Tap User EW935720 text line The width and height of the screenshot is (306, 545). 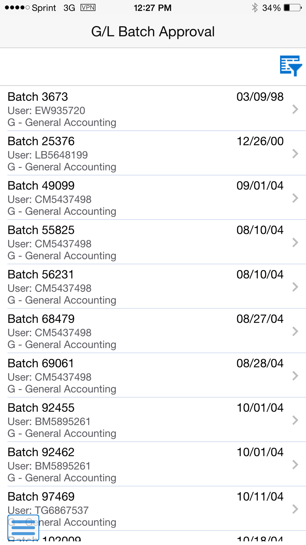(x=47, y=110)
